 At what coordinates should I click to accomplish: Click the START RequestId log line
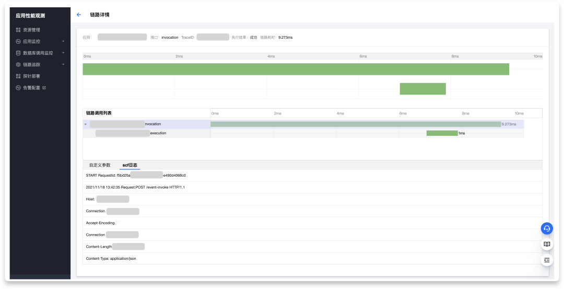pos(312,175)
